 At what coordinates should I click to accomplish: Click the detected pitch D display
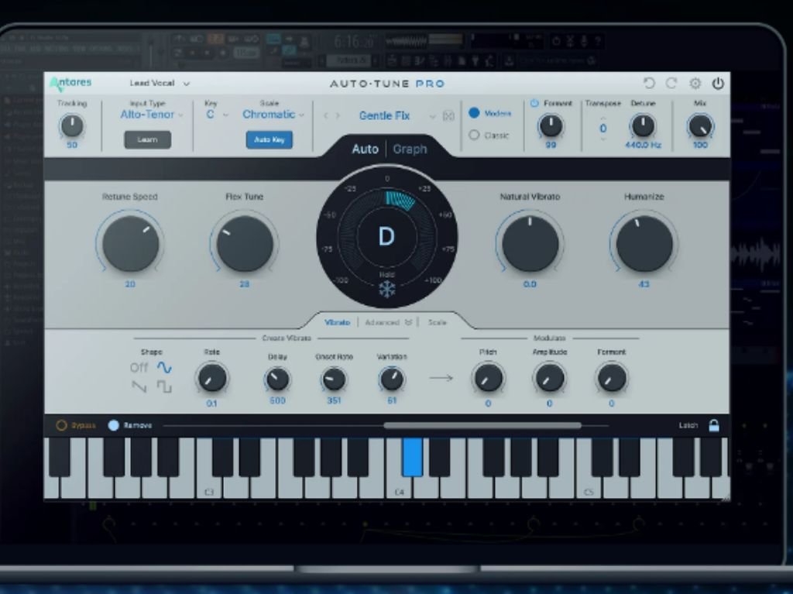(386, 237)
